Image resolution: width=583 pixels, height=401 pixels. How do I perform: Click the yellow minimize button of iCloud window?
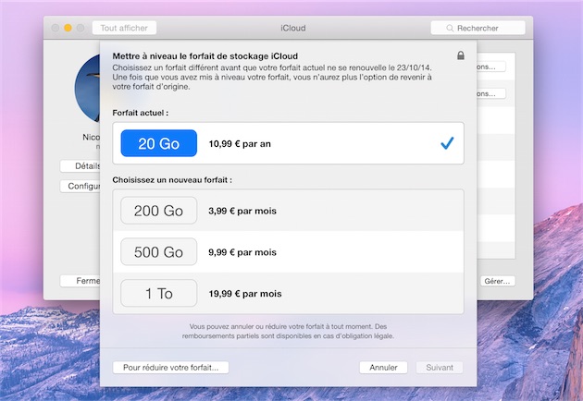click(x=68, y=28)
